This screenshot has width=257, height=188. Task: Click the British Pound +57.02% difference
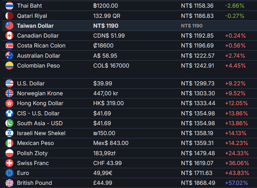236,183
